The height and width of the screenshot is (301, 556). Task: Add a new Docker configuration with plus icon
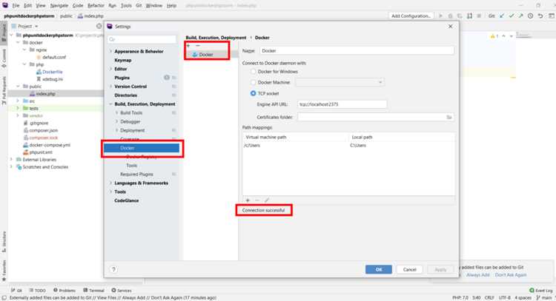[x=188, y=46]
